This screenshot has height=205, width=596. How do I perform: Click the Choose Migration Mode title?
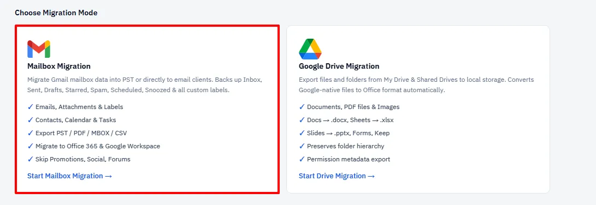[56, 13]
